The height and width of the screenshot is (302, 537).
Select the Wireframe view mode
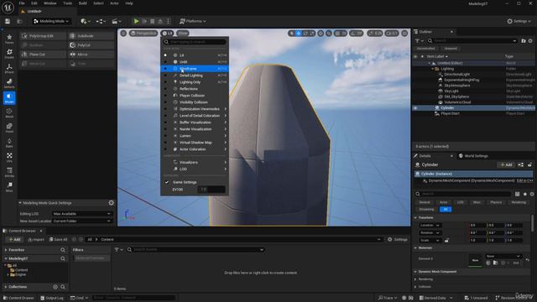point(195,69)
